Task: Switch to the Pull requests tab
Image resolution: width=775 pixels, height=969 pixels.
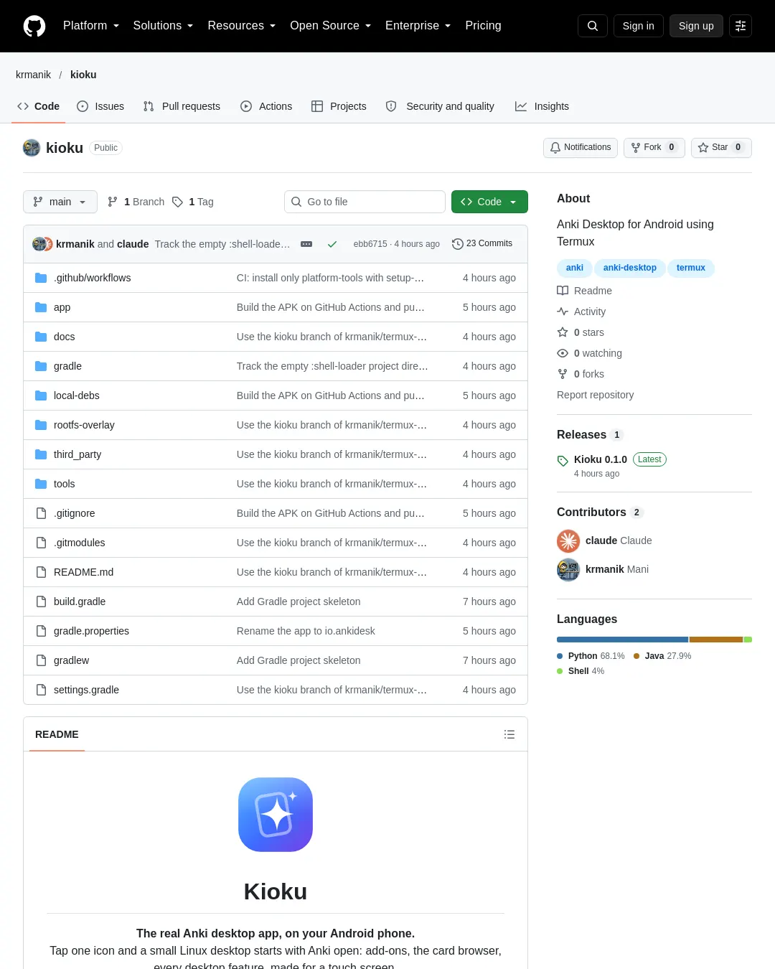Action: point(182,106)
